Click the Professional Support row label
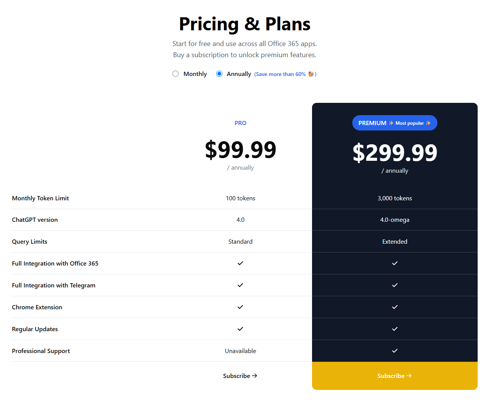The width and height of the screenshot is (488, 406). click(41, 351)
